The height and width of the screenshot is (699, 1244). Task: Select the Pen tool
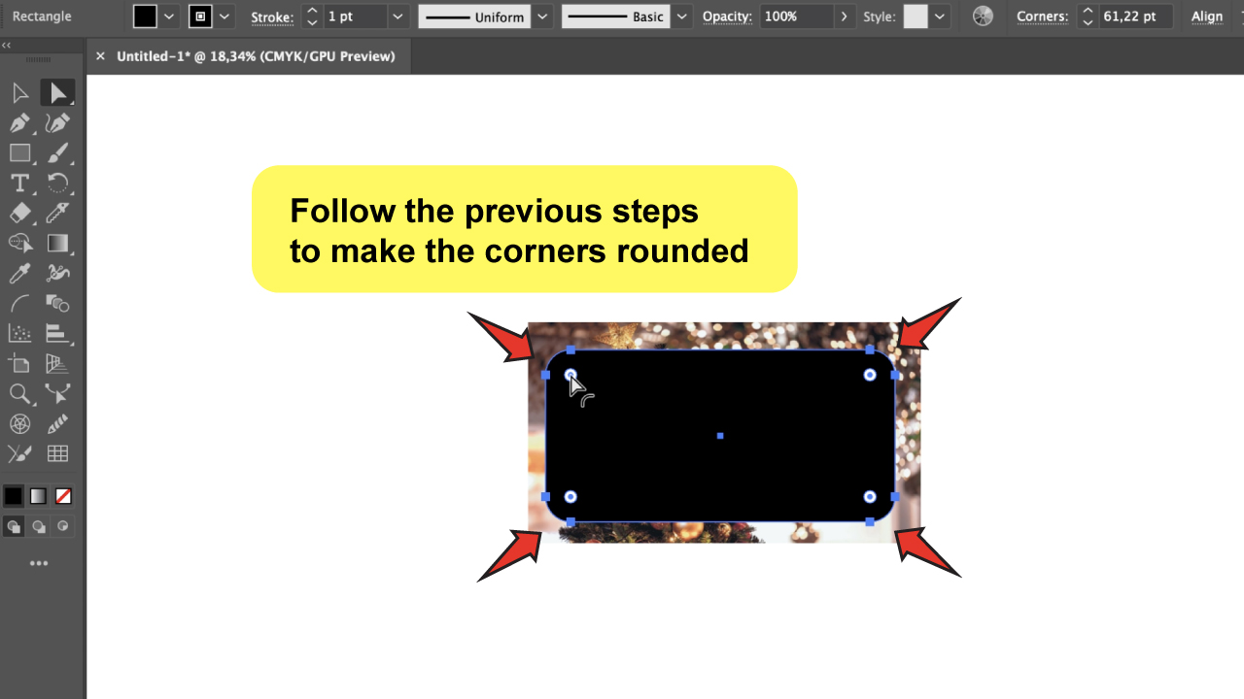pyautogui.click(x=19, y=123)
